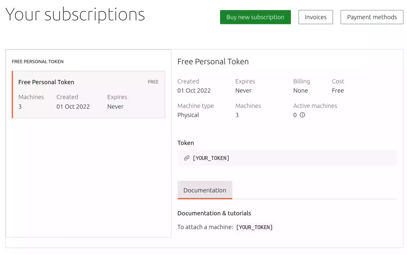Click the FREE badge on the subscription card
Viewport: 407px width, 255px height.
(x=153, y=82)
